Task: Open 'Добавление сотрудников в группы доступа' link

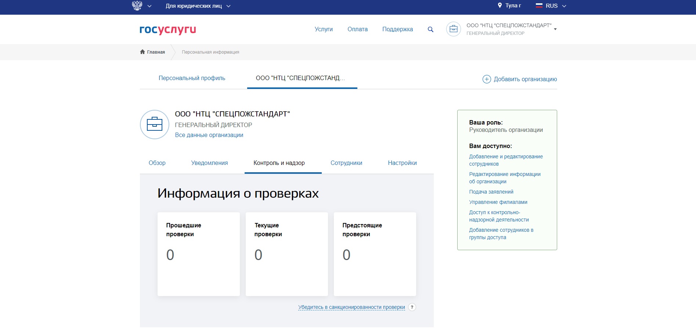Action: click(x=501, y=234)
